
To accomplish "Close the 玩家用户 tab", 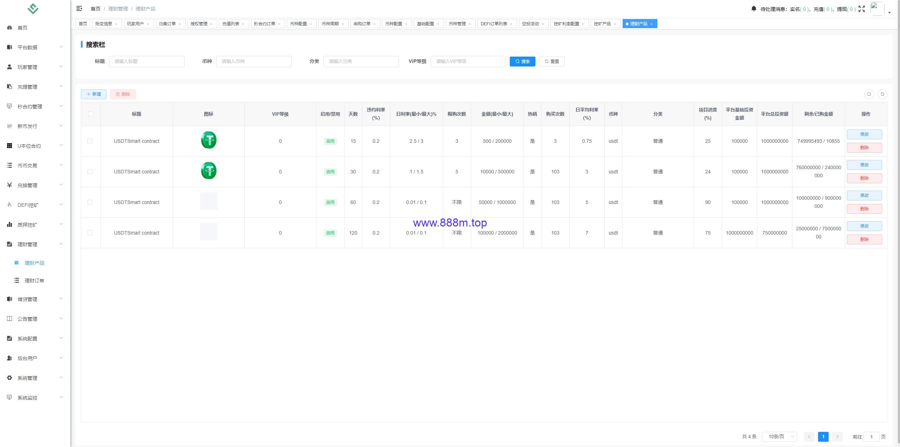I will click(x=148, y=24).
